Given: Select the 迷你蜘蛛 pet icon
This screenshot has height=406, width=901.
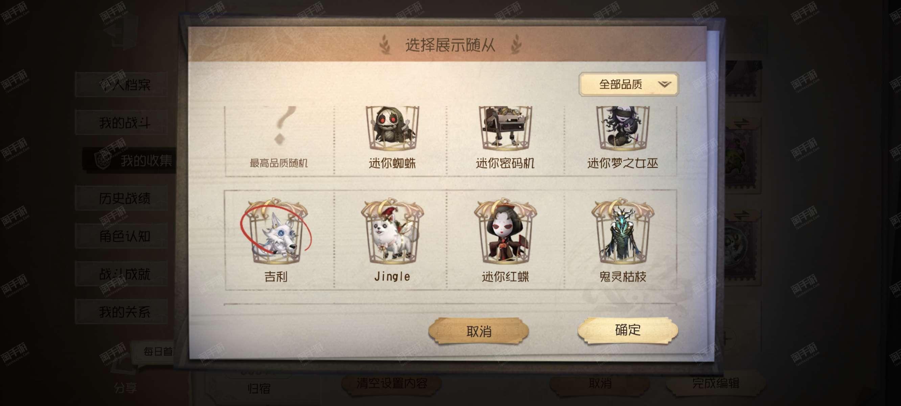Looking at the screenshot, I should pos(392,129).
